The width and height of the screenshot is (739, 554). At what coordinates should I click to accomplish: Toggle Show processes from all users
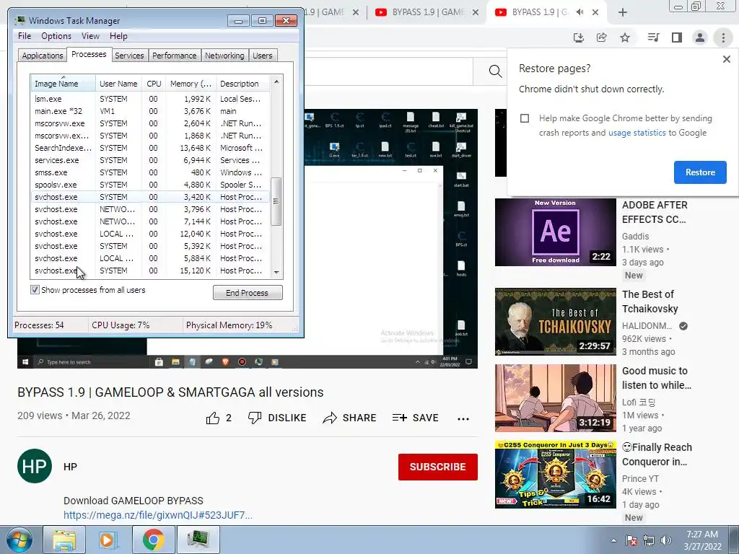(x=35, y=290)
